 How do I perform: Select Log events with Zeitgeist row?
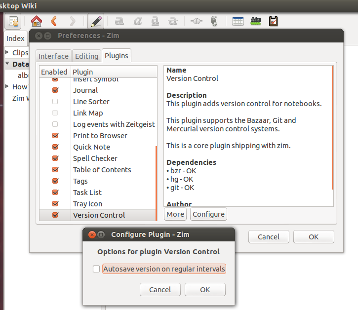click(x=97, y=124)
